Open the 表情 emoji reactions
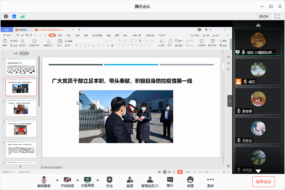The width and height of the screenshot is (285, 190). click(190, 182)
